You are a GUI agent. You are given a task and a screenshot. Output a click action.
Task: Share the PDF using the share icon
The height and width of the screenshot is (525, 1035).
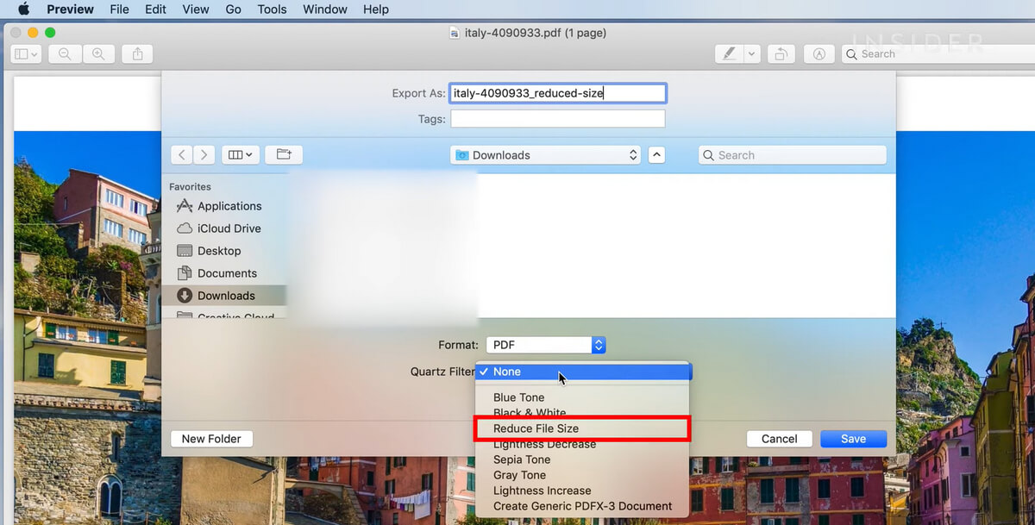click(137, 53)
